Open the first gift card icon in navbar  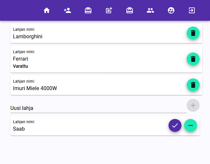88,10
